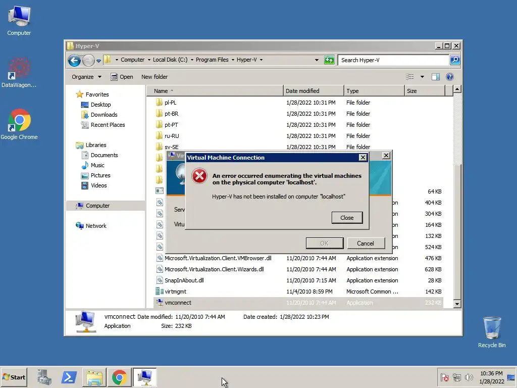Select Microsoft.Virtualization.Client.Wizards.dll file
Screen dimensions: 517x388
click(x=298, y=270)
